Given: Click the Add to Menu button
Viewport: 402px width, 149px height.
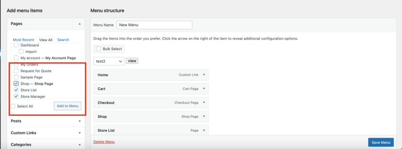Looking at the screenshot, I should click(68, 106).
